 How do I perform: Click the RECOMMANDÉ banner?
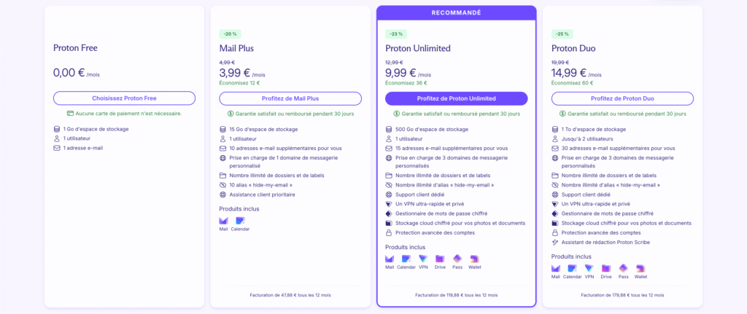click(457, 13)
